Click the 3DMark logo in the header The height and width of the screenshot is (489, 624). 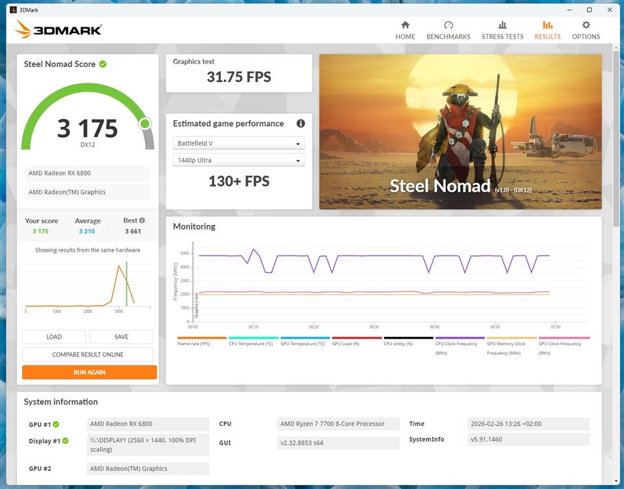coord(58,29)
